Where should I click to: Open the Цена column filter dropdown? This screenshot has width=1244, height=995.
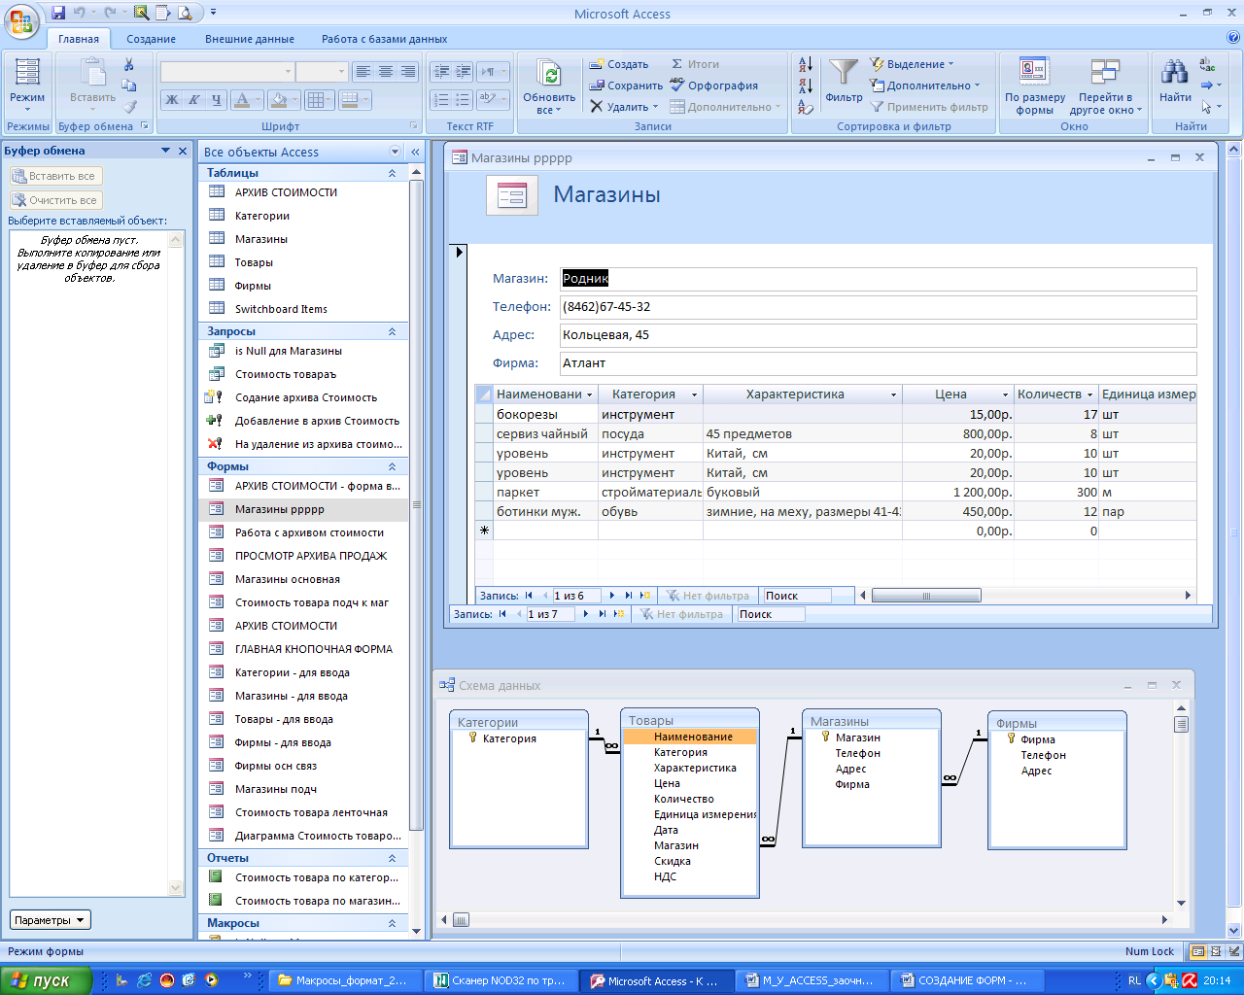[1005, 395]
